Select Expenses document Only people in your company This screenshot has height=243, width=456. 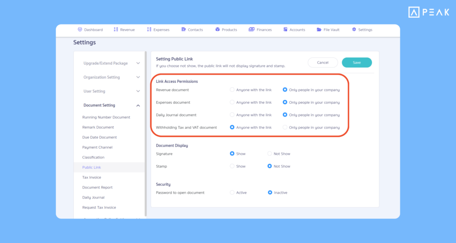[x=285, y=102]
